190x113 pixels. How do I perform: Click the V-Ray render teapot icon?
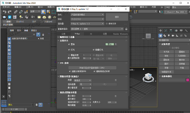pyautogui.click(x=4, y=17)
